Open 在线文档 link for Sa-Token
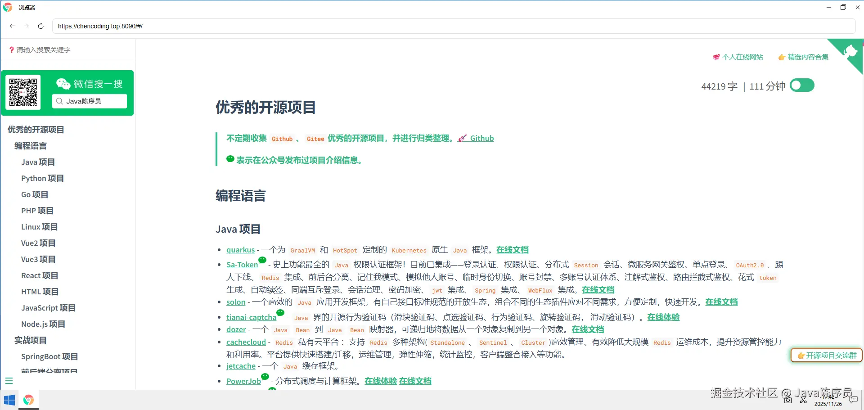This screenshot has width=864, height=410. 598,290
